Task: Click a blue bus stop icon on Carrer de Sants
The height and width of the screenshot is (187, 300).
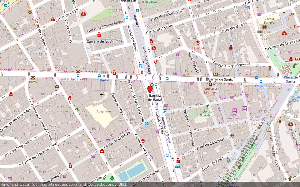Action: tap(167, 78)
